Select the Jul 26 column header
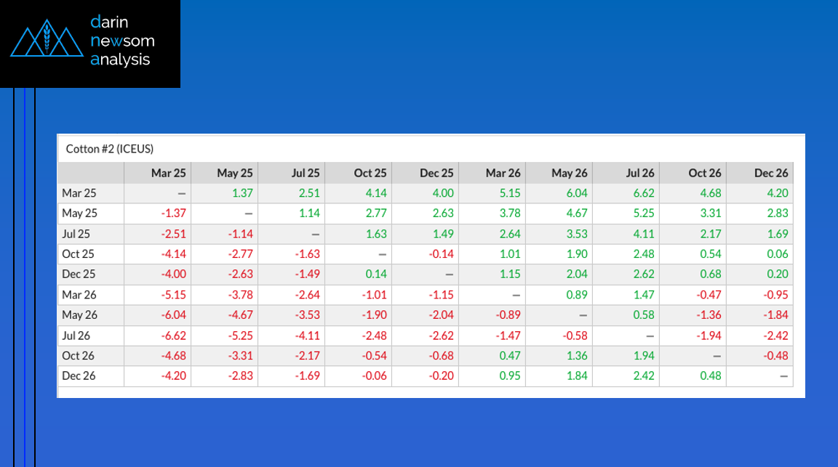 point(640,173)
